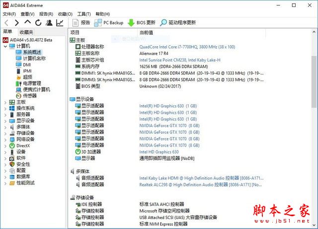Click the 软件 software icon

(12, 158)
